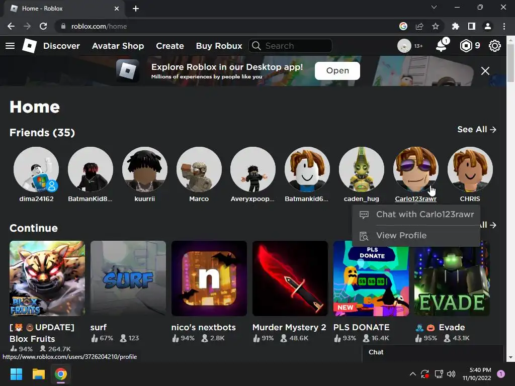
Task: Click the address bar URL
Action: point(99,26)
